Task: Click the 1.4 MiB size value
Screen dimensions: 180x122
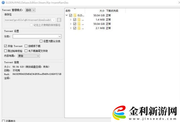Action: 100,20
